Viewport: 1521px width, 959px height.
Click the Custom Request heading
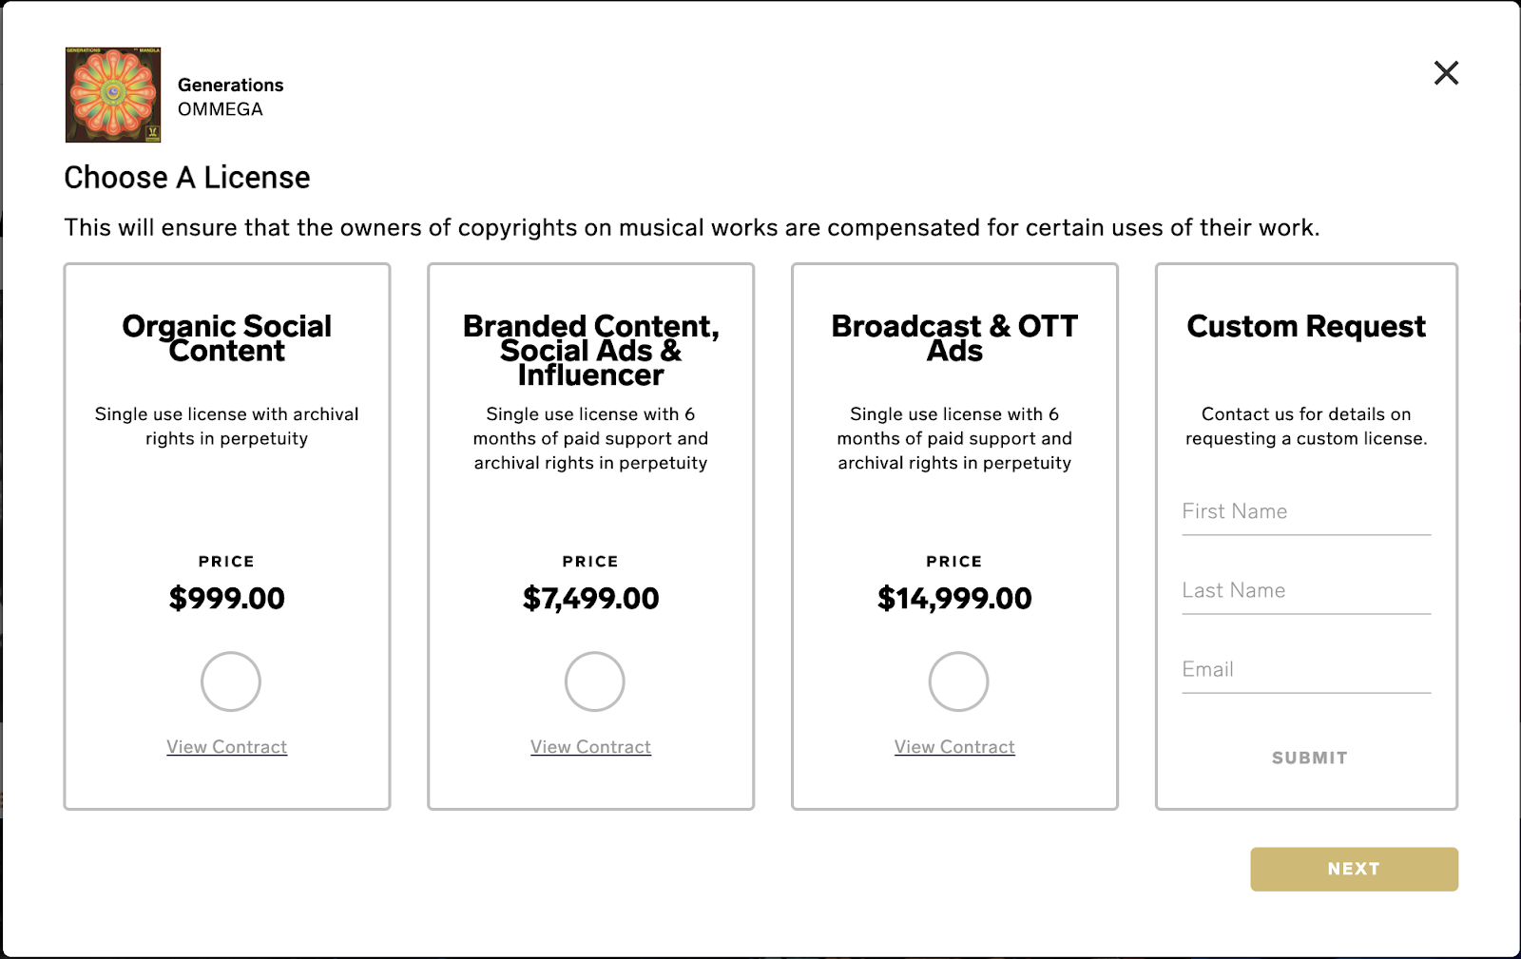coord(1306,327)
